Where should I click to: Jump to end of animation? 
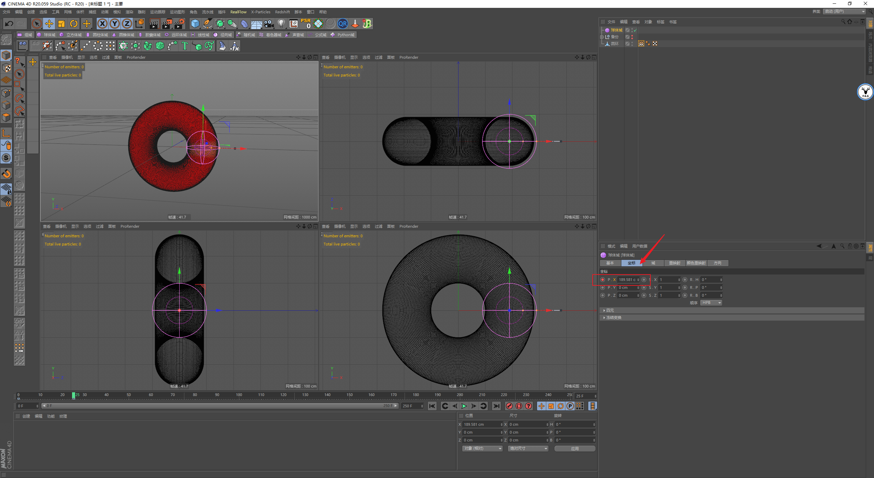click(x=496, y=406)
